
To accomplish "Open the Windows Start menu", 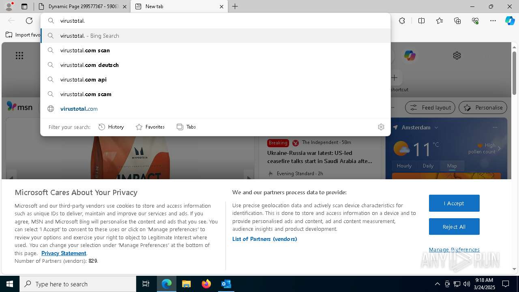I will point(10,284).
